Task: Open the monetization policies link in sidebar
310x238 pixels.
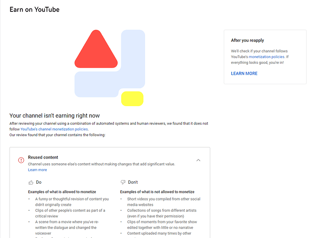Action: click(267, 57)
